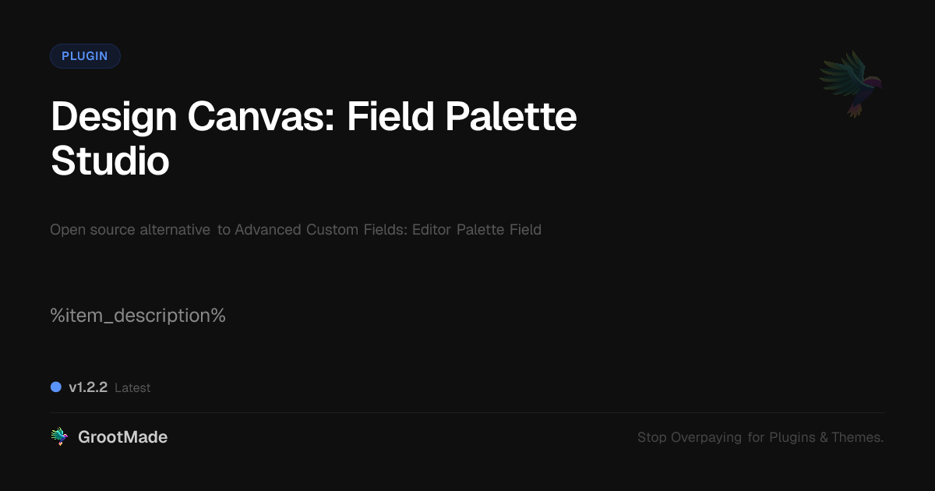This screenshot has height=491, width=935.
Task: Click the blue status dot beside v1.2.2
Action: [56, 387]
